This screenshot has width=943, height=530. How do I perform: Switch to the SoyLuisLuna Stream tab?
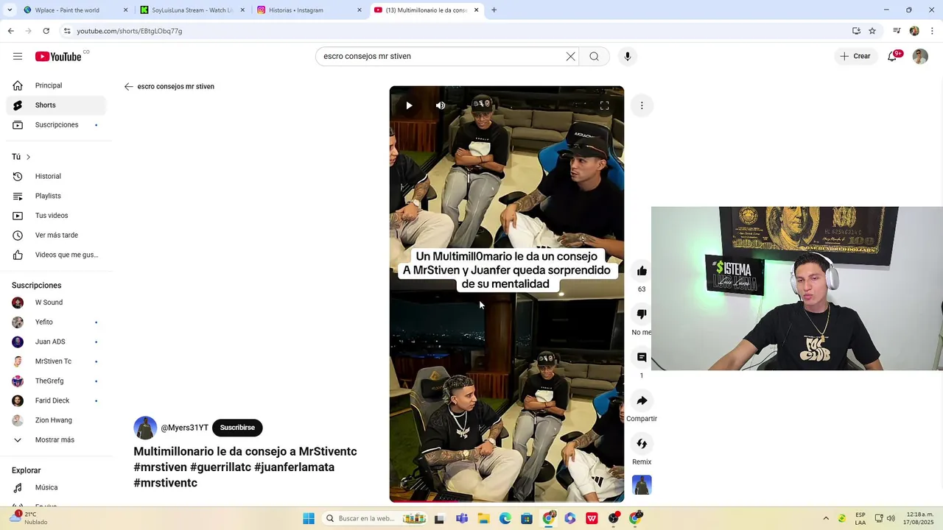pos(192,10)
